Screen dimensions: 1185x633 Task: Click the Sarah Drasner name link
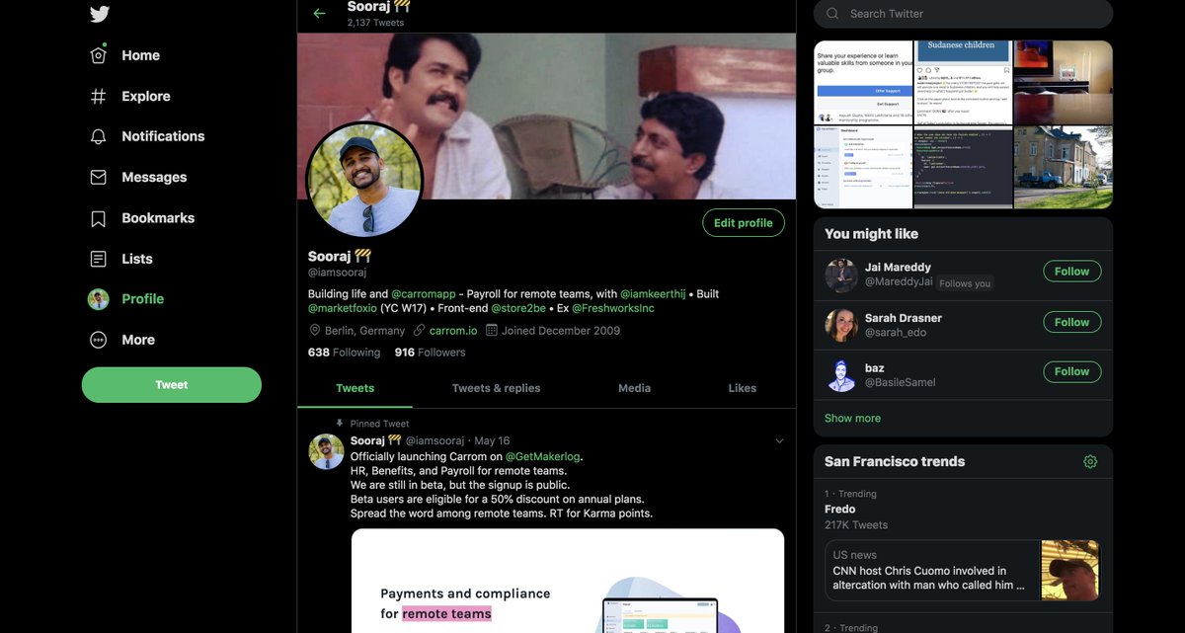tap(904, 318)
